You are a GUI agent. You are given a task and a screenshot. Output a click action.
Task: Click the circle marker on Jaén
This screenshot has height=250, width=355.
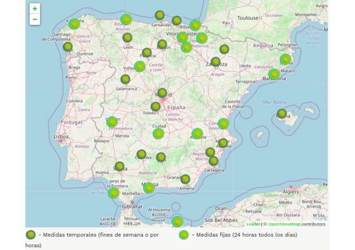click(161, 157)
